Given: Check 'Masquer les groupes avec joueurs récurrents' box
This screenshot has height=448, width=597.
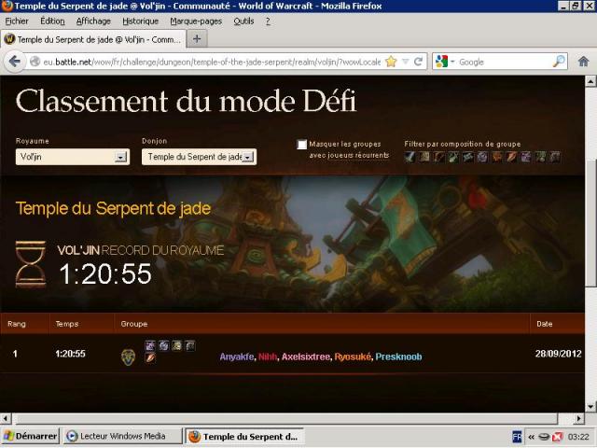Looking at the screenshot, I should [302, 145].
